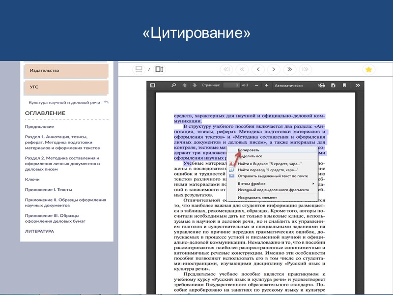This screenshot has height=295, width=393.
Task: Choose Найти перевод context menu entry
Action: (272, 170)
